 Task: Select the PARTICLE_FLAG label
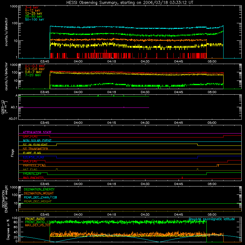tap(34, 165)
